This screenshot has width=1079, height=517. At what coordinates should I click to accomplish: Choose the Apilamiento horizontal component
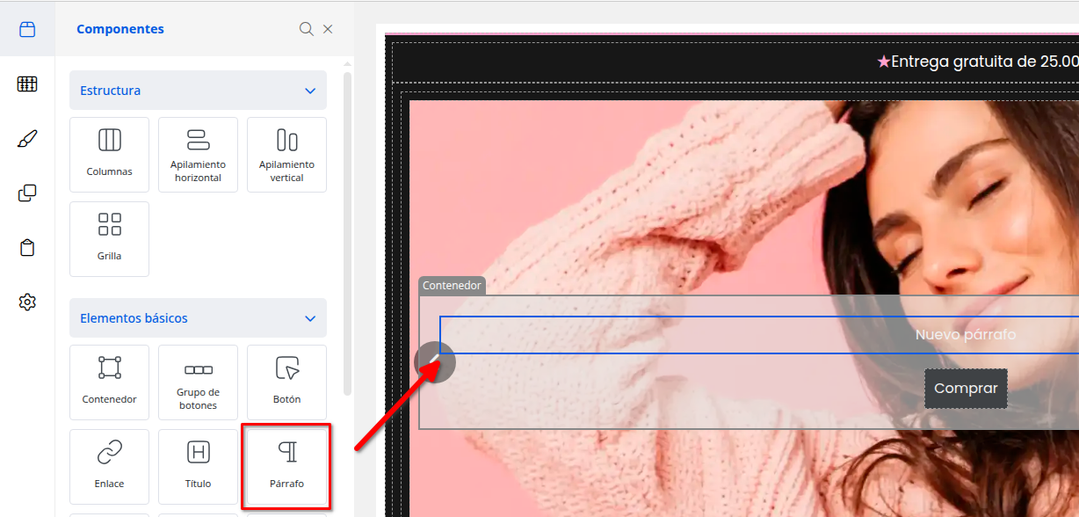click(x=198, y=154)
